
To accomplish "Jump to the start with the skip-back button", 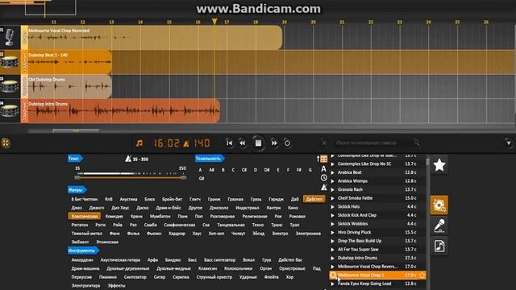I will pos(229,143).
